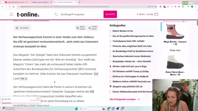The image size is (198, 111).
Task: Open headline Sängerin sagt plötzlich ESC ab
Action: click(x=127, y=86)
